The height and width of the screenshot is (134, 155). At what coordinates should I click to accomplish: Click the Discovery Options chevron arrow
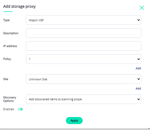(139, 99)
